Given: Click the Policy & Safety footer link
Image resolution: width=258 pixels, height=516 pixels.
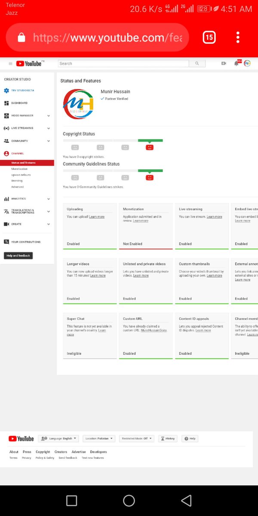Looking at the screenshot, I should tap(45, 458).
